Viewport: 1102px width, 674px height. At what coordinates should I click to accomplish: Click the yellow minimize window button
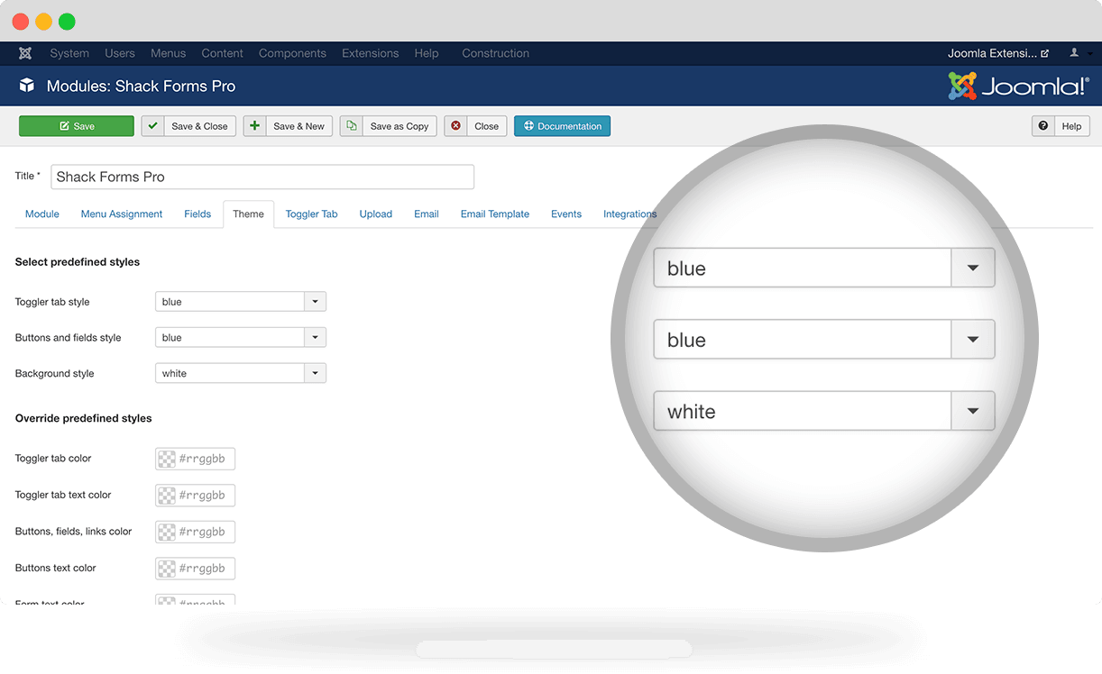(43, 22)
